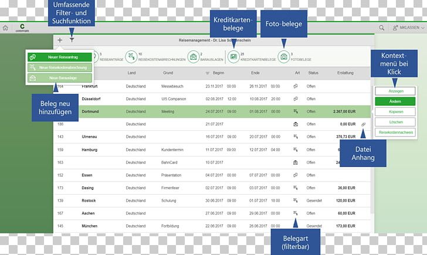This screenshot has width=427, height=255.
Task: Click the Reisekostenabrechnungen icon
Action: pos(130,56)
